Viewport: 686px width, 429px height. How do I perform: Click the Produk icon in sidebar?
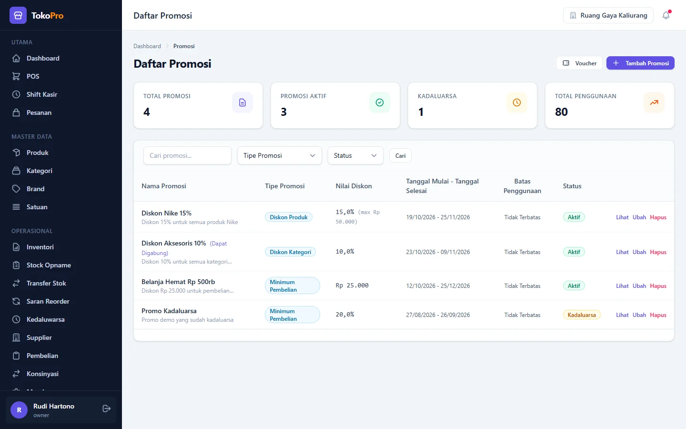click(16, 153)
